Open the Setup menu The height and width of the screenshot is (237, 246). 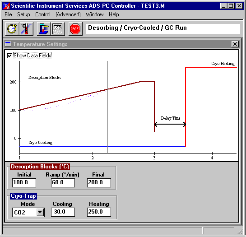click(23, 14)
